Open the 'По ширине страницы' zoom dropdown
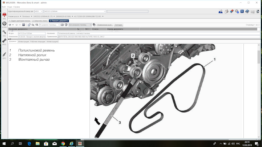This screenshot has width=262, height=147. [x=49, y=25]
